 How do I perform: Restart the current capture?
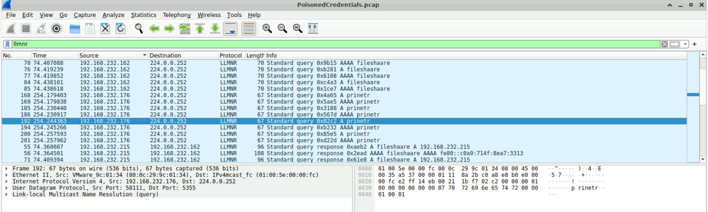click(x=41, y=29)
